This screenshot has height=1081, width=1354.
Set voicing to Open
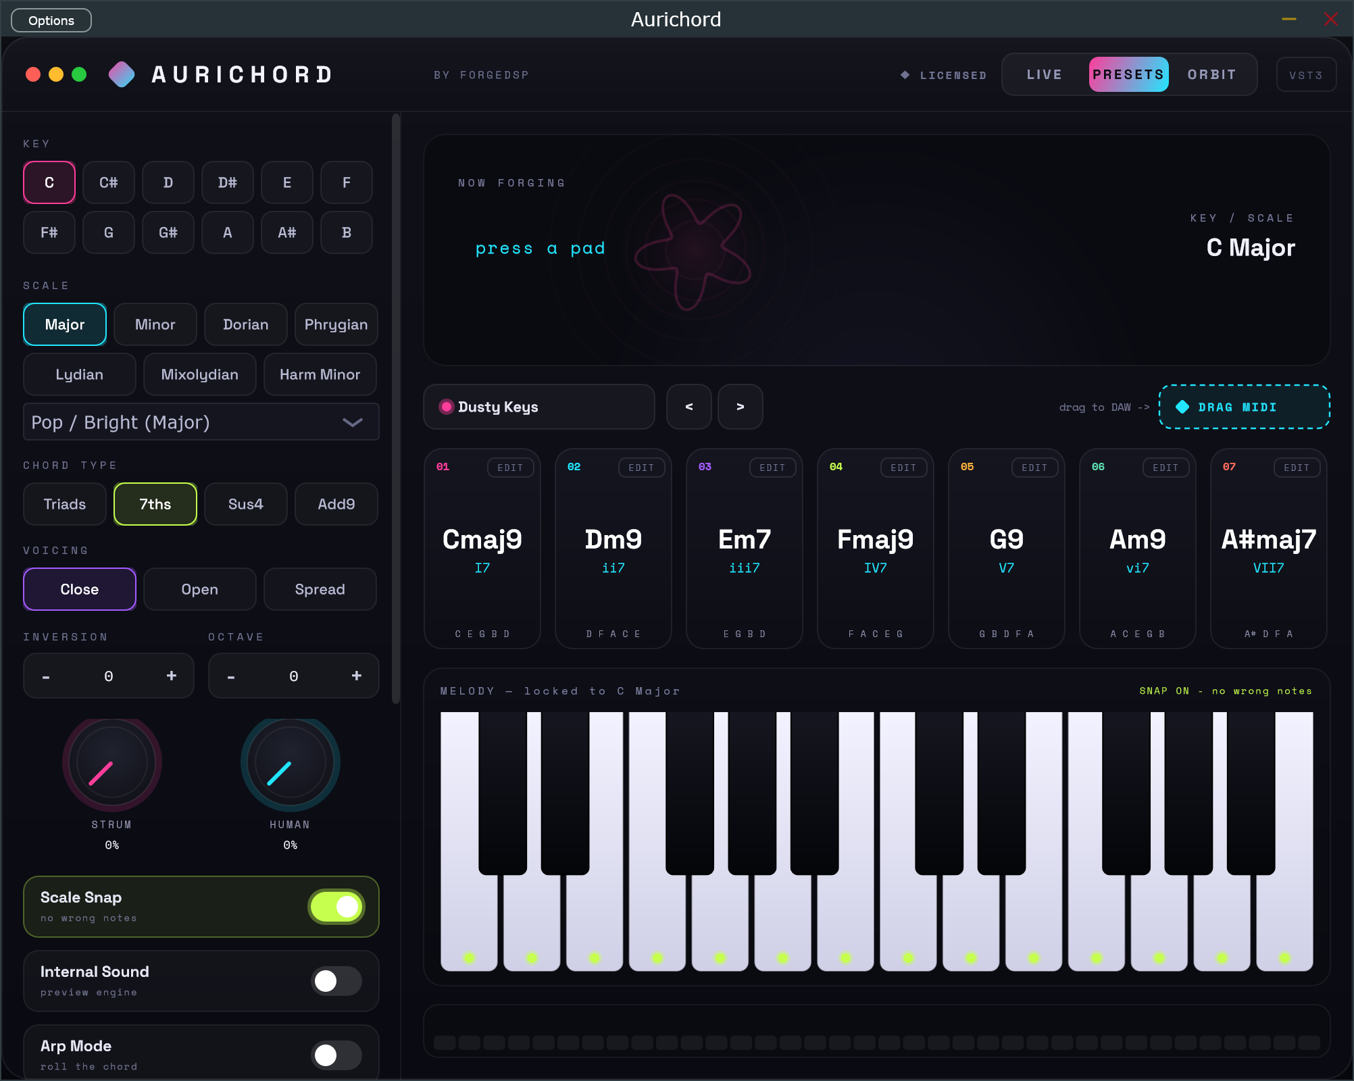pos(200,589)
